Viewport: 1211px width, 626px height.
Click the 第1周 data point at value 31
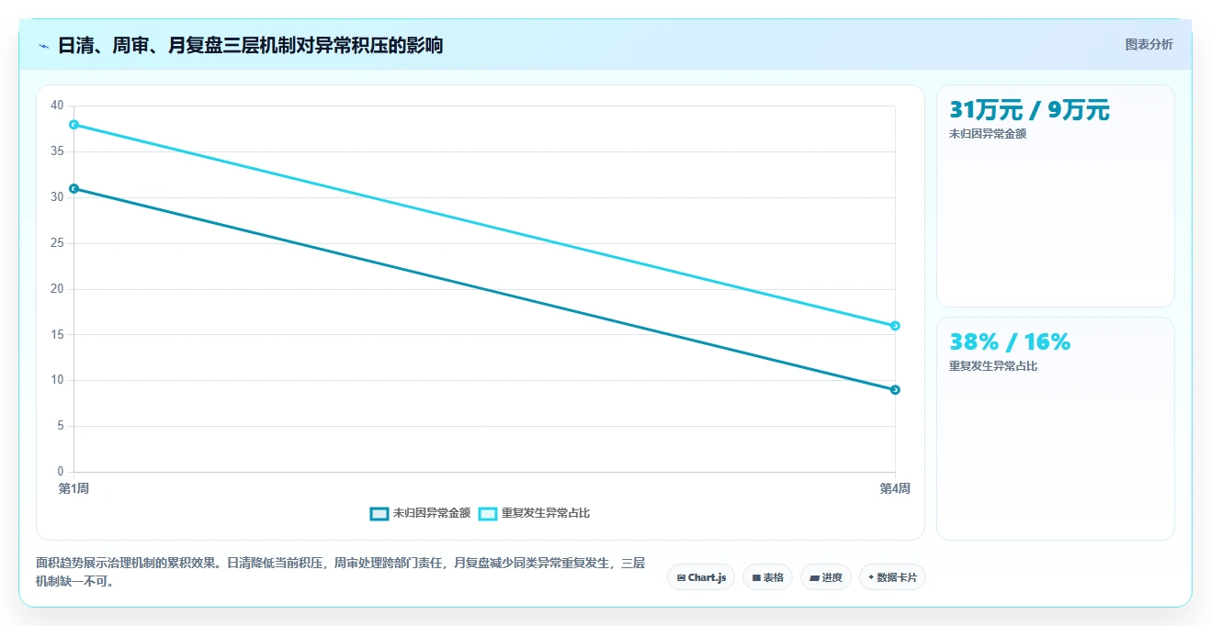74,188
